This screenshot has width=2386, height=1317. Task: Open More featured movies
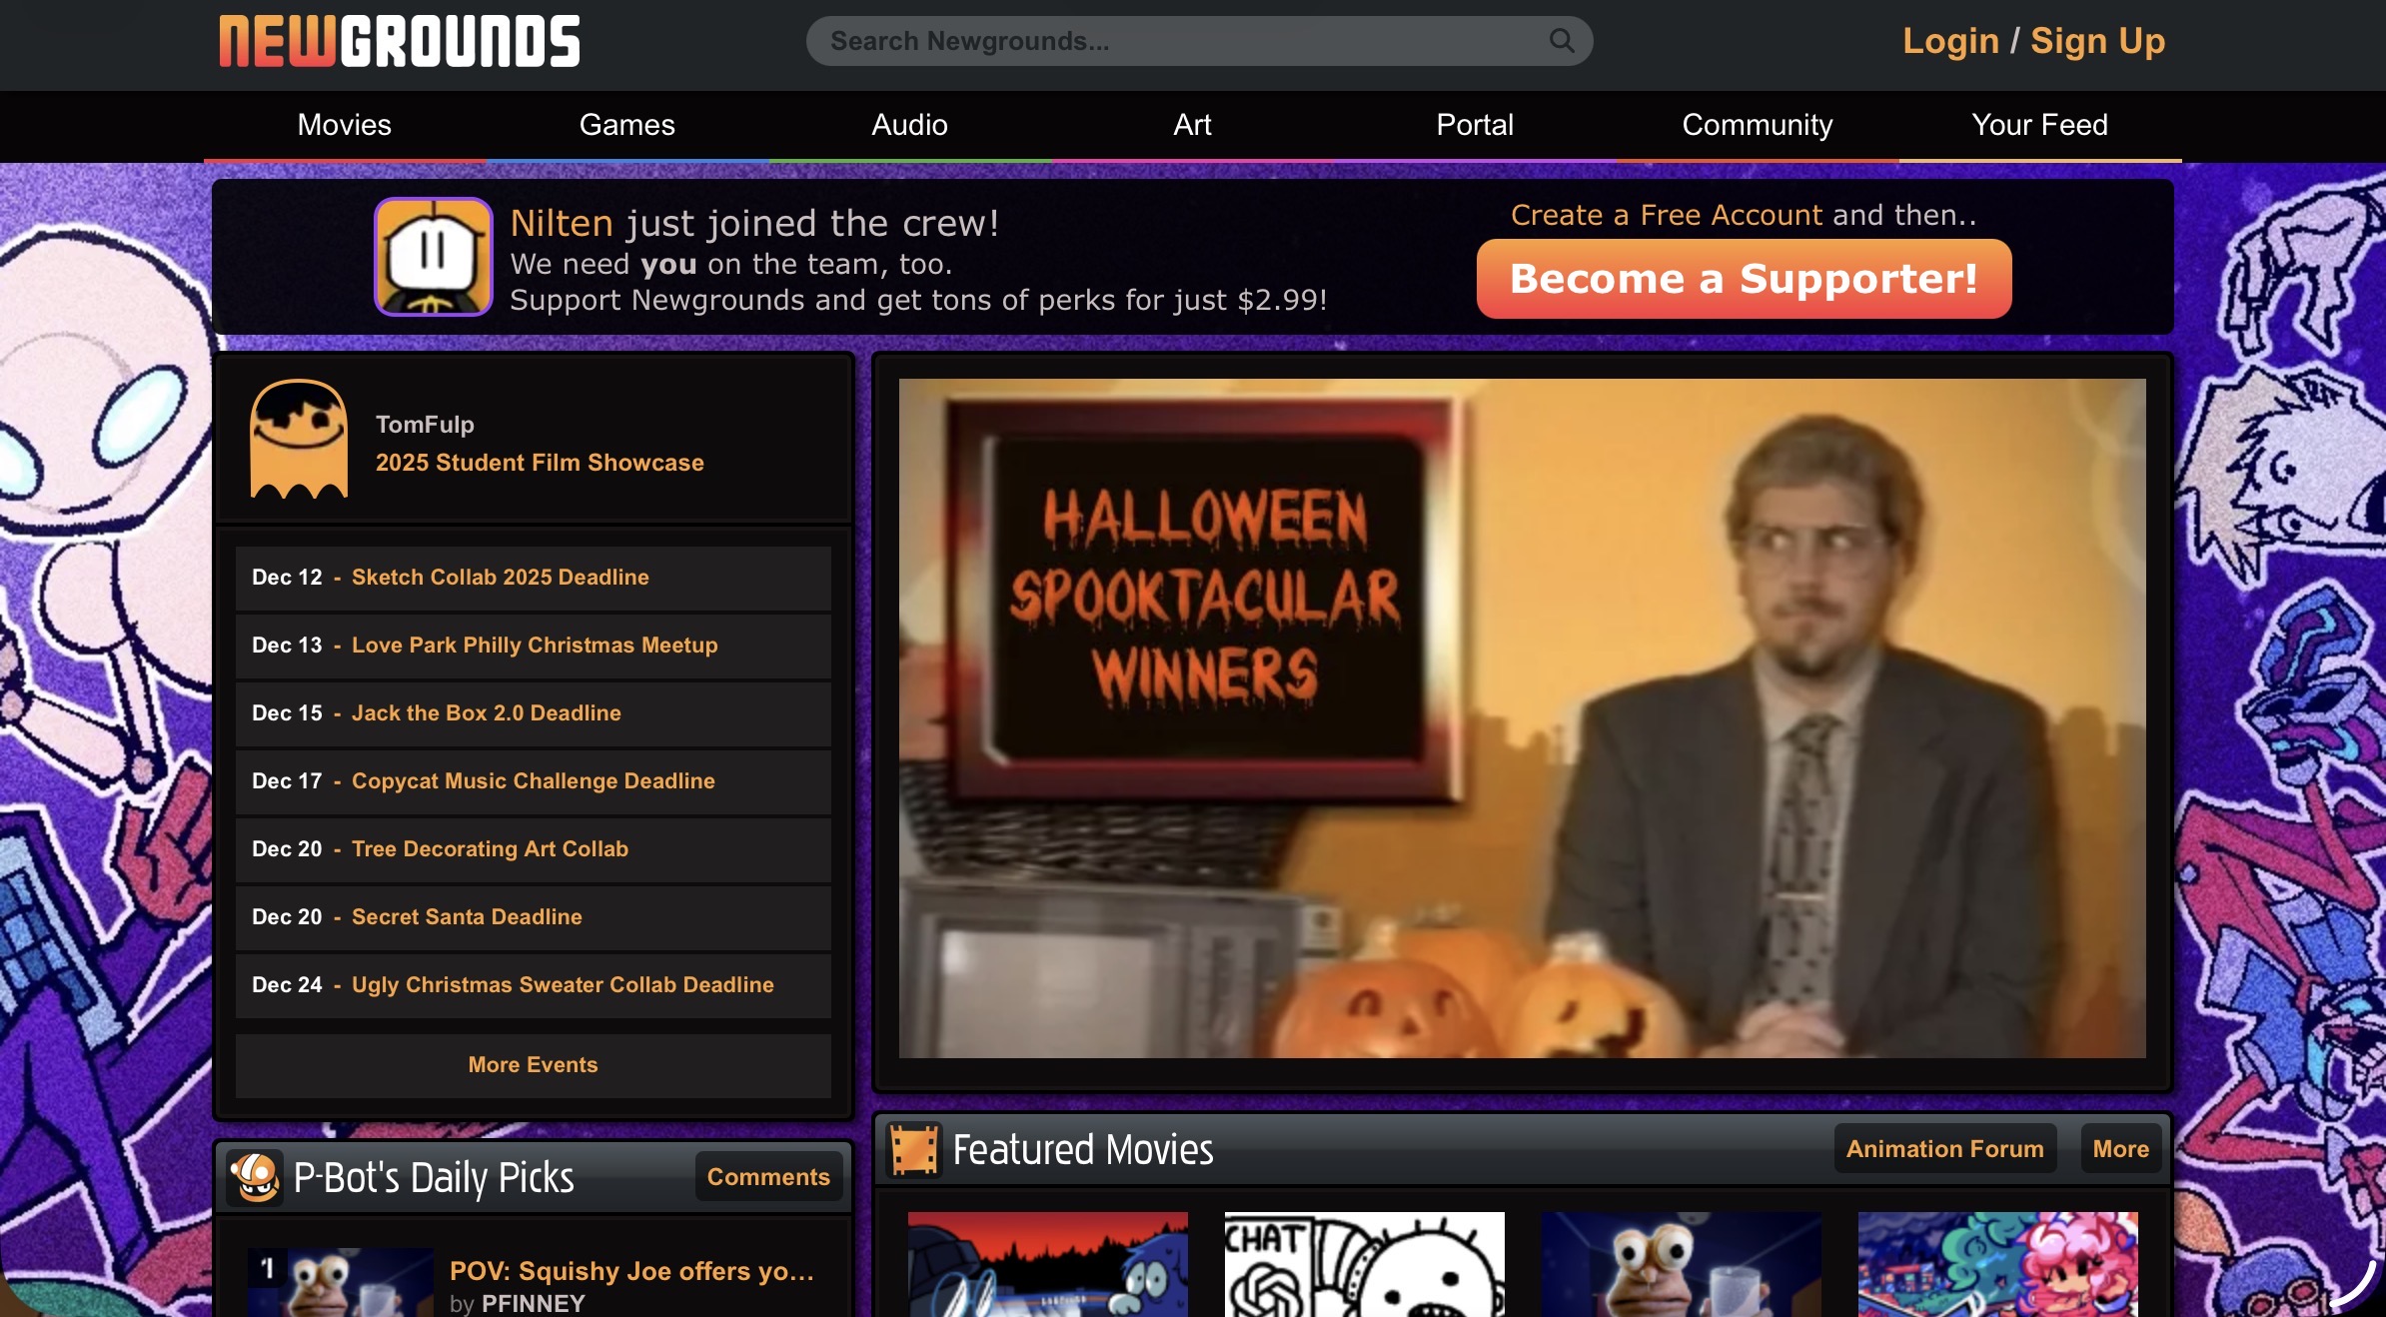point(2119,1149)
